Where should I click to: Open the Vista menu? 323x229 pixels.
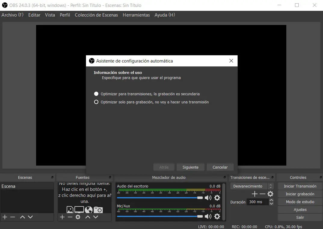[50, 15]
